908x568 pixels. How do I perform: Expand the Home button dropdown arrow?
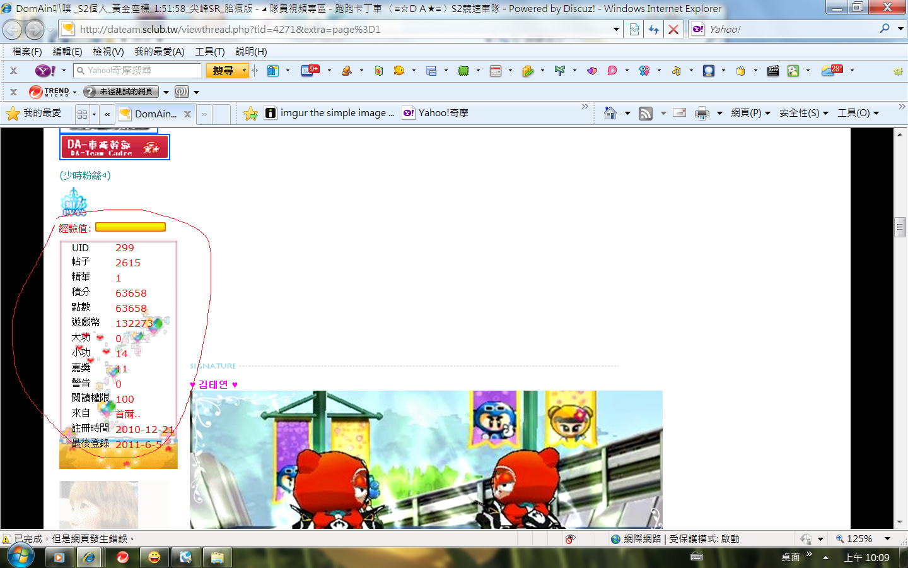click(x=627, y=114)
